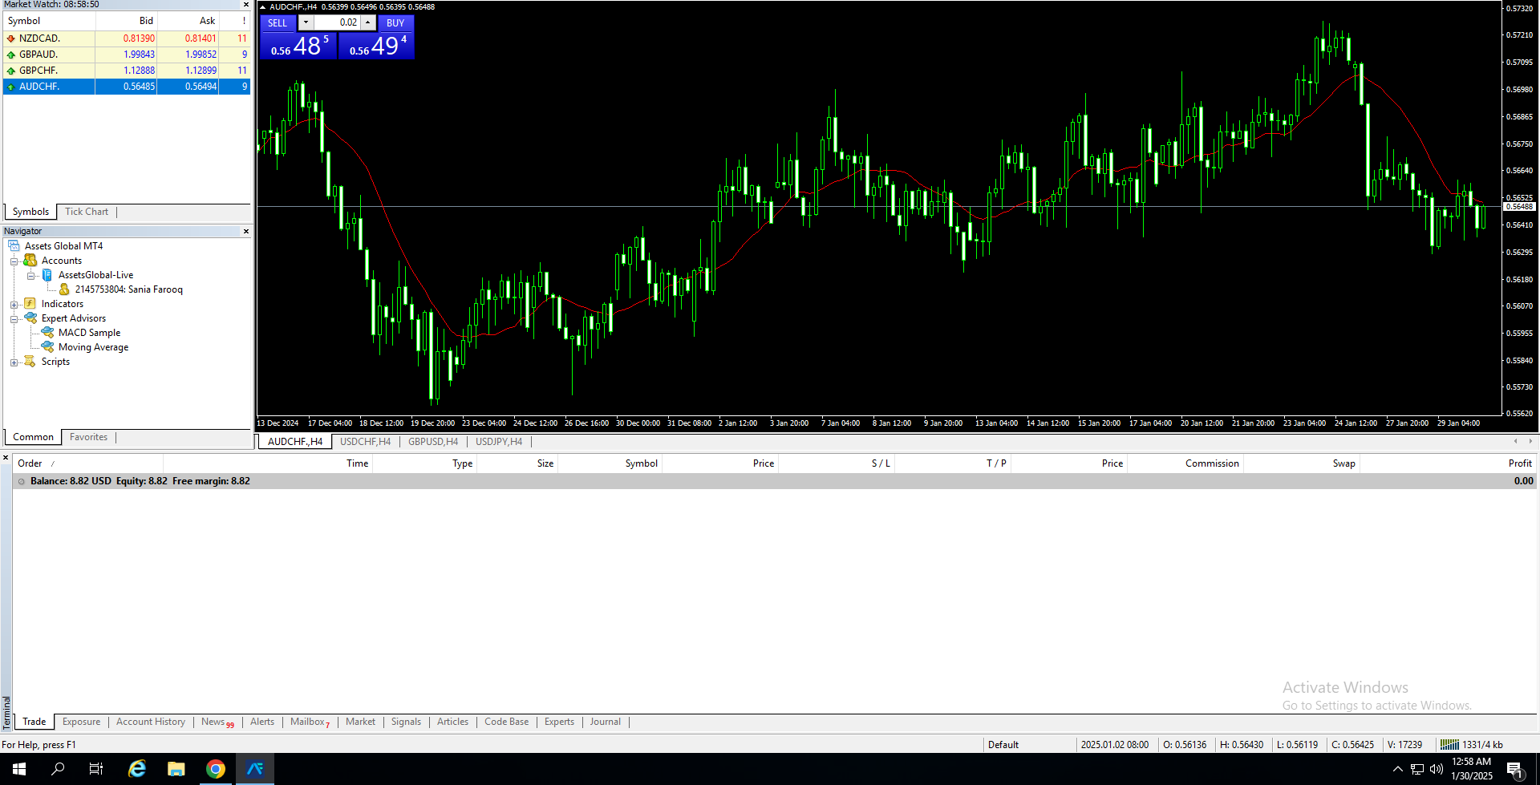This screenshot has width=1540, height=785.
Task: Click the BUY button on one-click panel
Action: click(x=395, y=23)
